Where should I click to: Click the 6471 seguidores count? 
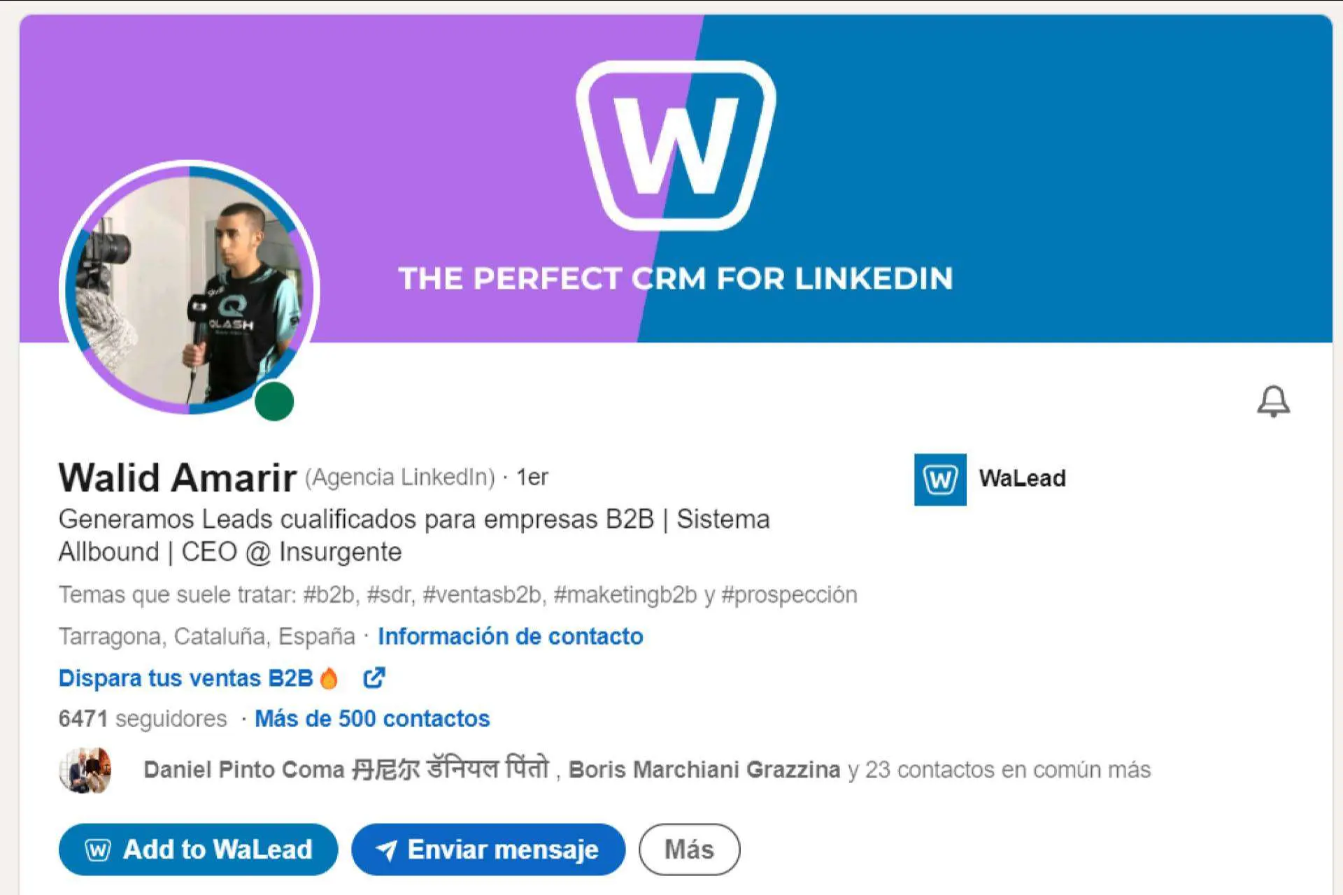tap(143, 719)
